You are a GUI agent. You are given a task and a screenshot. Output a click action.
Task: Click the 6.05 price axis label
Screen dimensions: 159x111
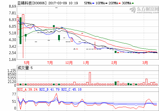point(13,26)
